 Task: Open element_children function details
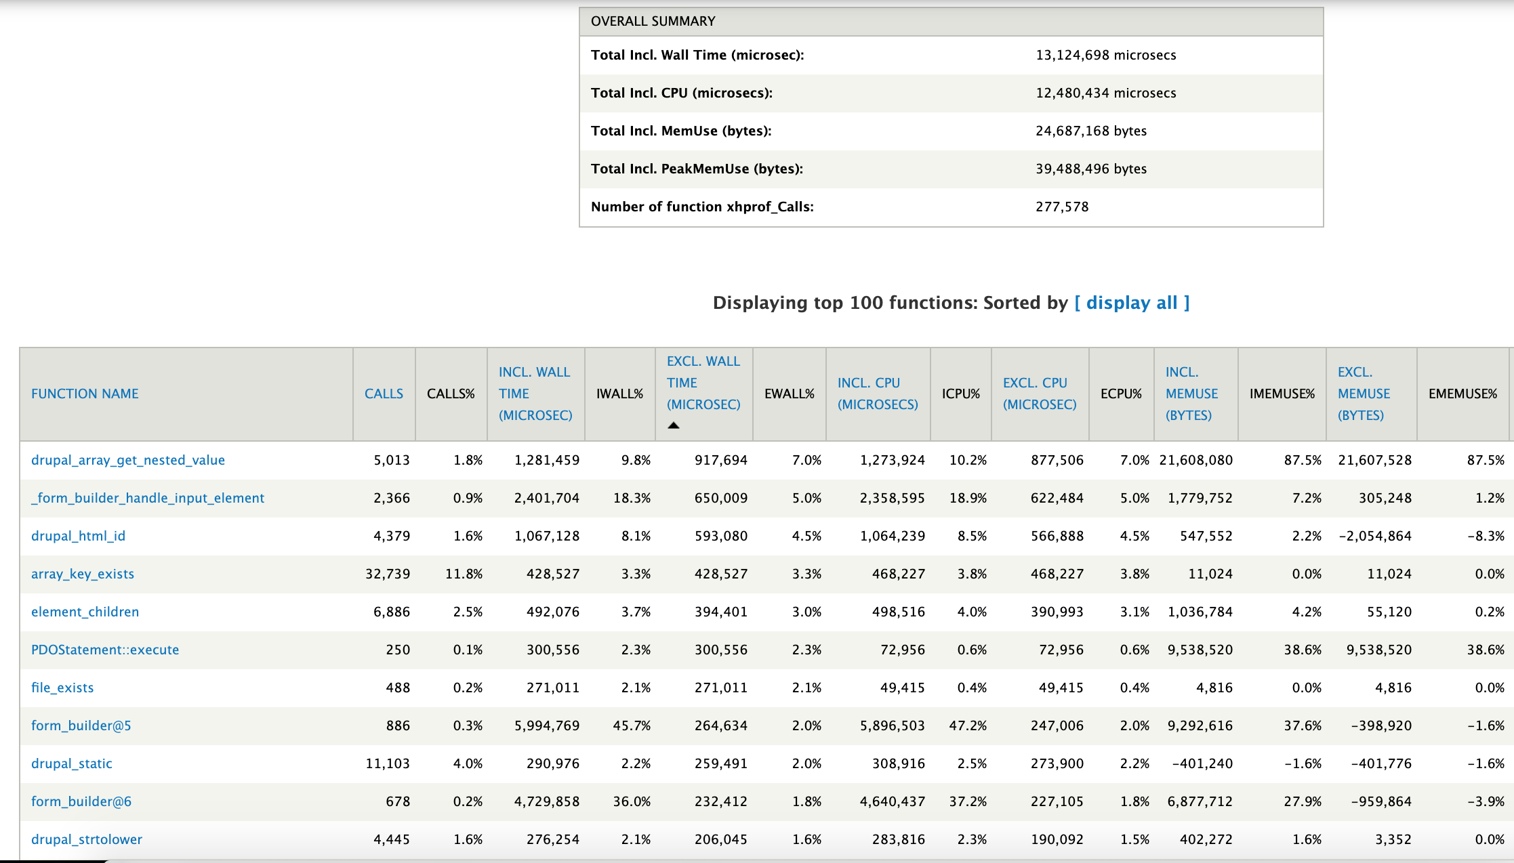(x=85, y=612)
